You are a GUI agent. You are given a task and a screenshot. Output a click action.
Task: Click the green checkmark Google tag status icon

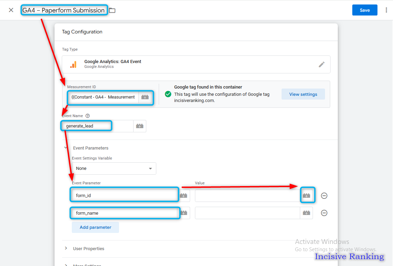coord(168,94)
